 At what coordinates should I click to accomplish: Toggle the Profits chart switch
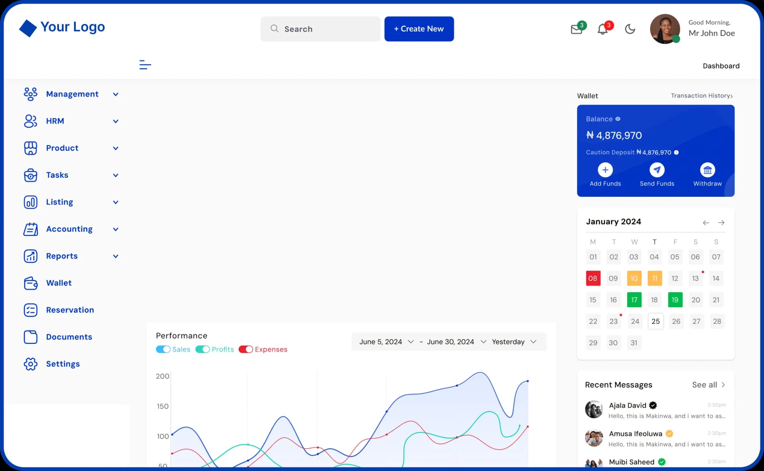(x=203, y=349)
